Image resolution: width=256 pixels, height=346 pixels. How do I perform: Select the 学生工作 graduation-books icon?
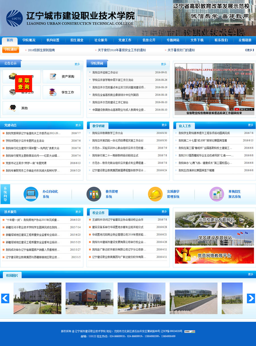point(53,92)
